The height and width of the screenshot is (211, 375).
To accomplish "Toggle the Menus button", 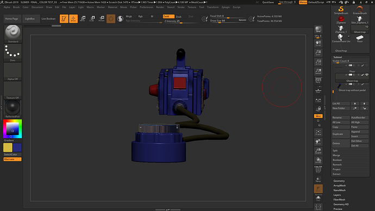I will (303, 2).
